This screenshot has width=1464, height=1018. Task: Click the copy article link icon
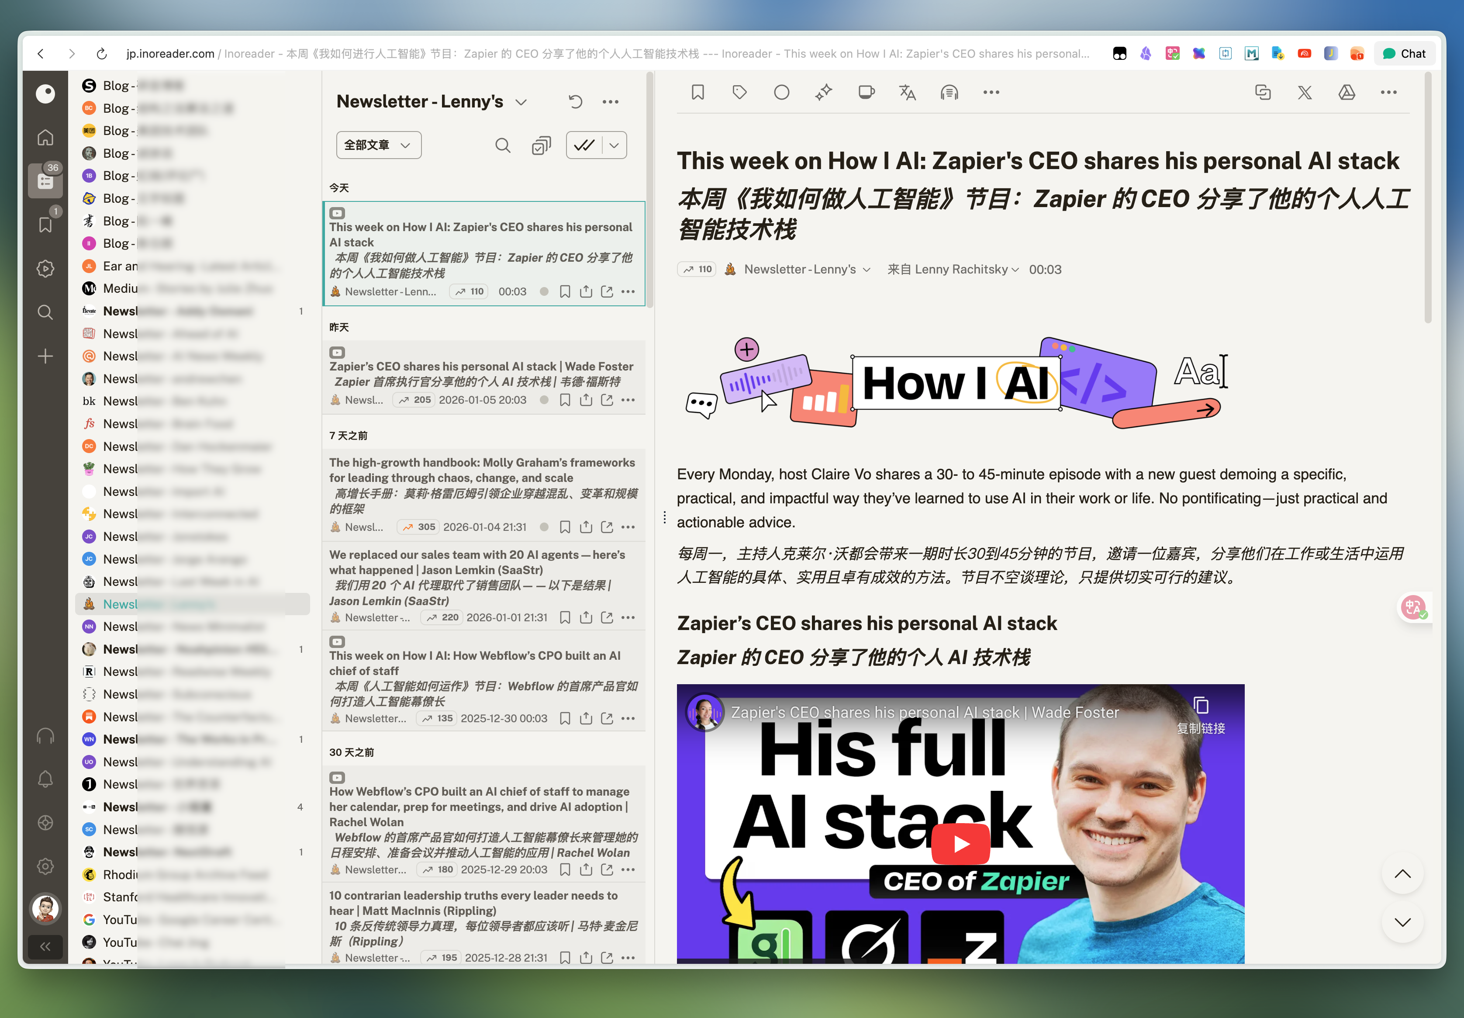click(1263, 93)
